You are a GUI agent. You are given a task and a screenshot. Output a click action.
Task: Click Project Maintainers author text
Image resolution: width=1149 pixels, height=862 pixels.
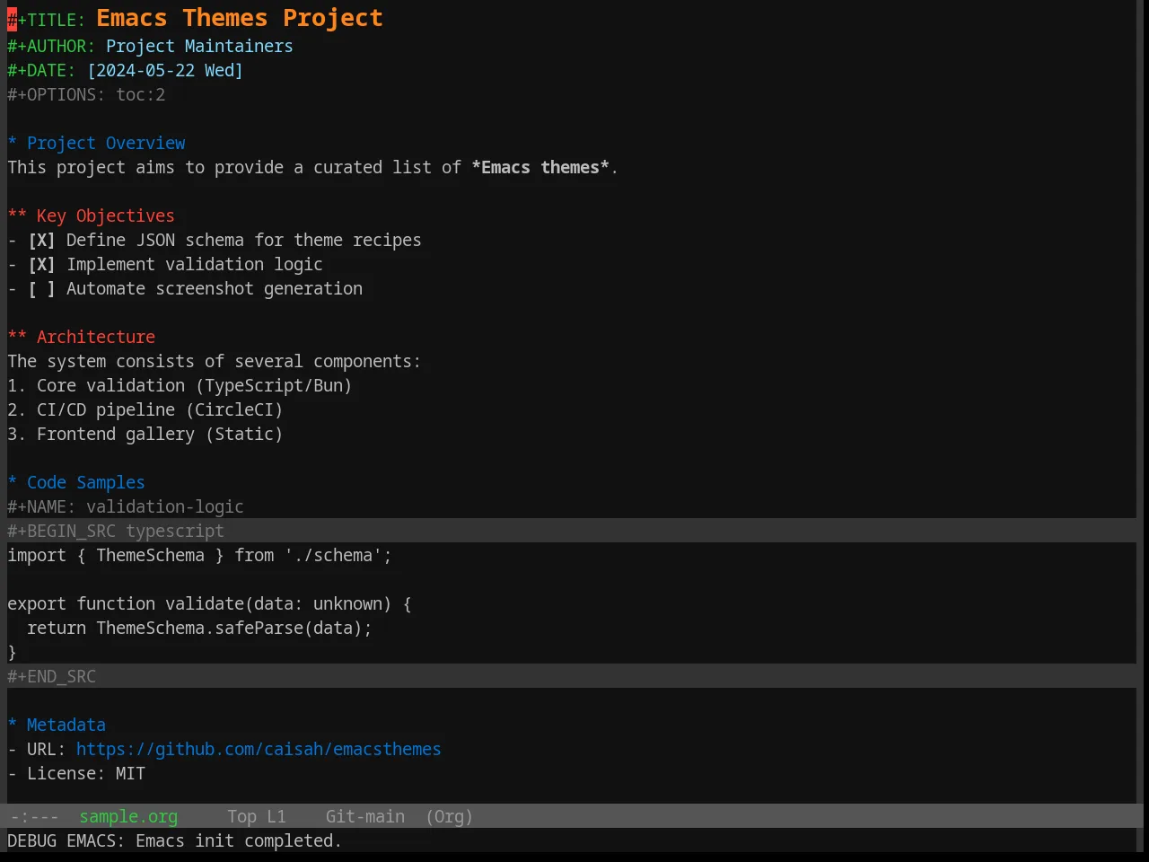coord(199,47)
